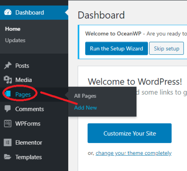Viewport: 187px width, 171px height.
Task: Click the Welcome to OceanWP notice text
Action: [x=136, y=34]
